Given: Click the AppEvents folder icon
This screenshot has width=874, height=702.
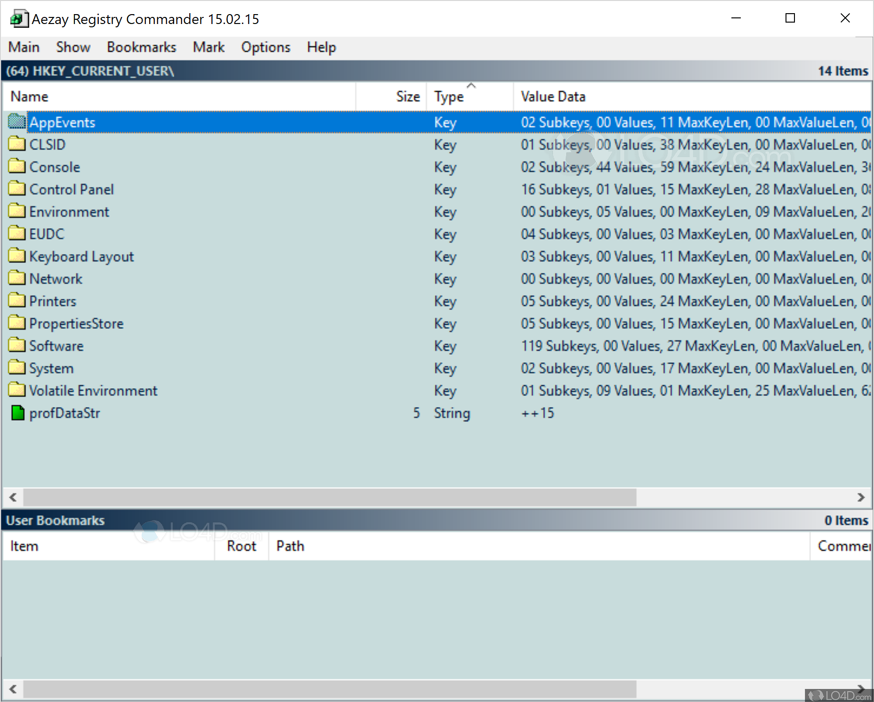Looking at the screenshot, I should tap(17, 122).
